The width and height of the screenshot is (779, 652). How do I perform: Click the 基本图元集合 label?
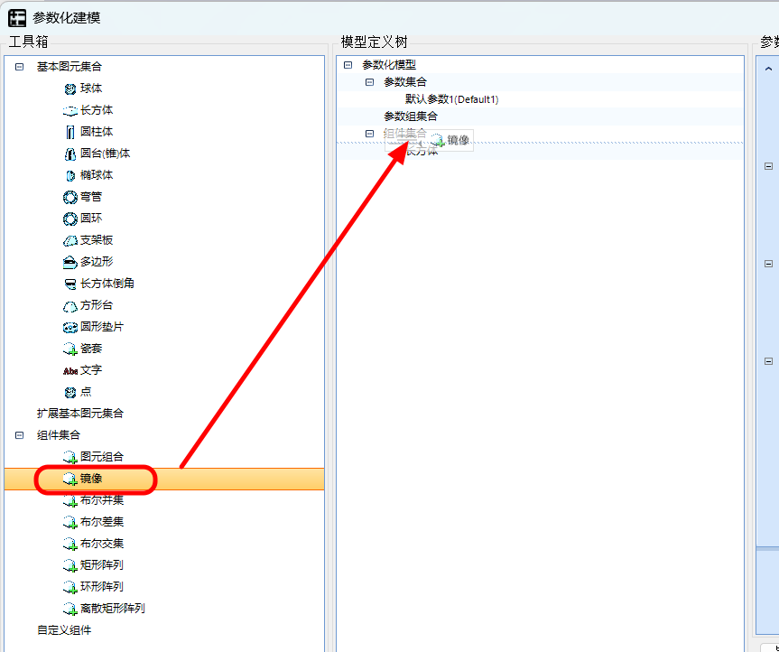click(70, 67)
